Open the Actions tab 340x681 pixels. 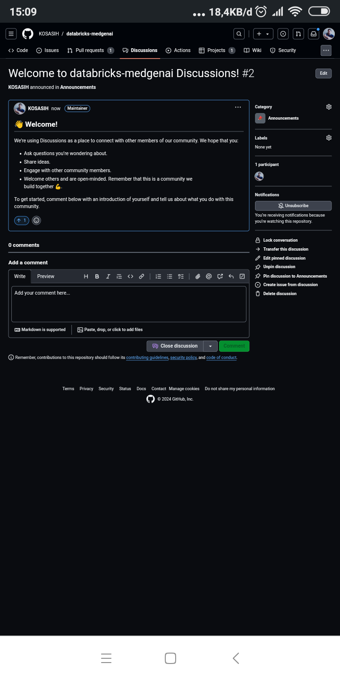tap(178, 50)
